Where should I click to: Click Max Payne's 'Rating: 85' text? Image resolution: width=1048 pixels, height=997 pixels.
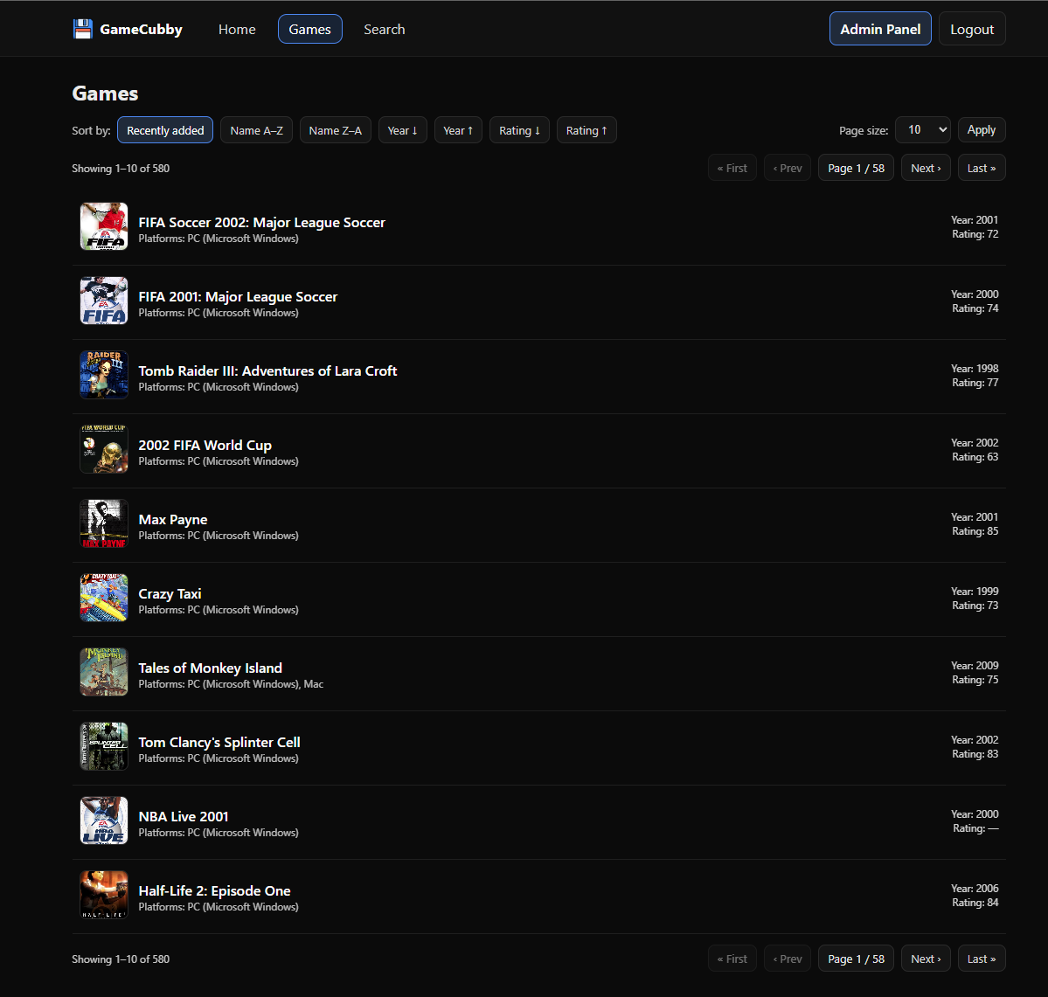975,530
